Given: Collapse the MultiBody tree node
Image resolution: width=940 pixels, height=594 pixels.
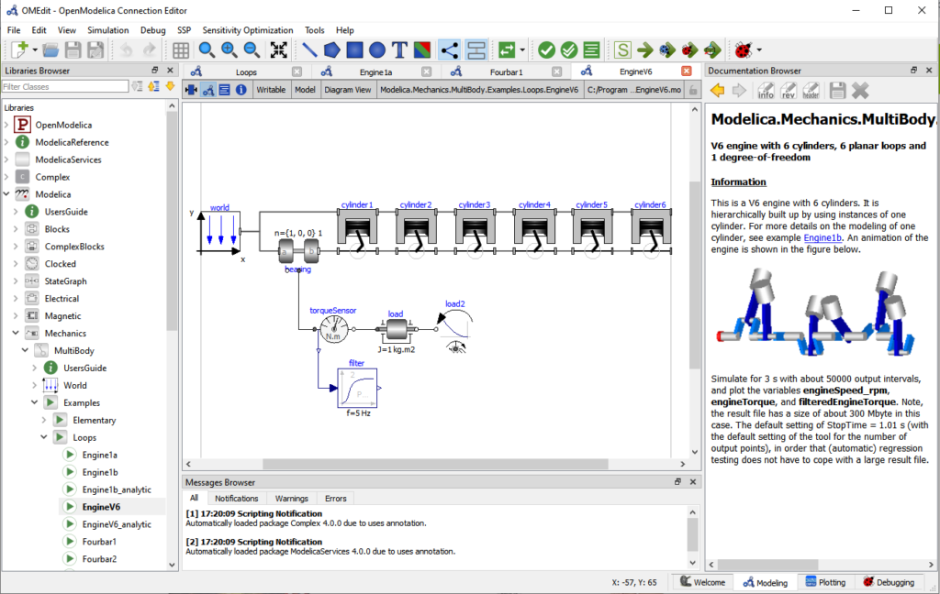Looking at the screenshot, I should pos(25,350).
